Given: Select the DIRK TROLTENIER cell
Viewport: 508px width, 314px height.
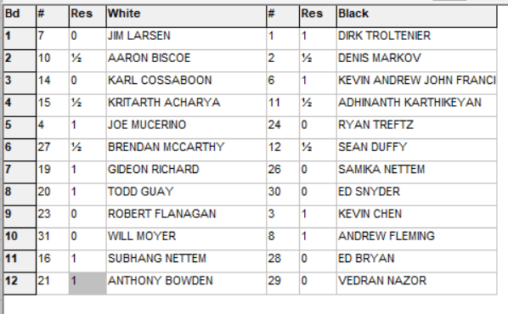Looking at the screenshot, I should [x=416, y=38].
